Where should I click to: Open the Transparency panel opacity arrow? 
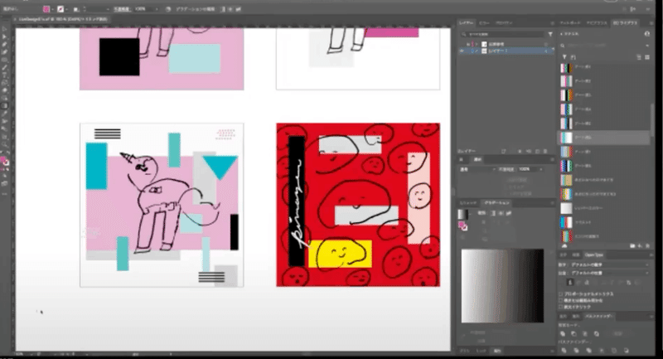pos(541,169)
